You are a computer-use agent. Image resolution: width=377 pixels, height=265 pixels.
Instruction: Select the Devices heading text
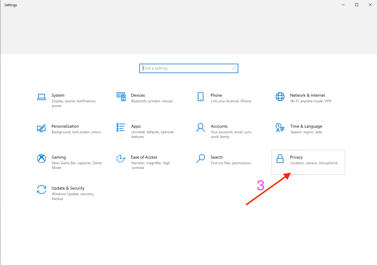[138, 95]
